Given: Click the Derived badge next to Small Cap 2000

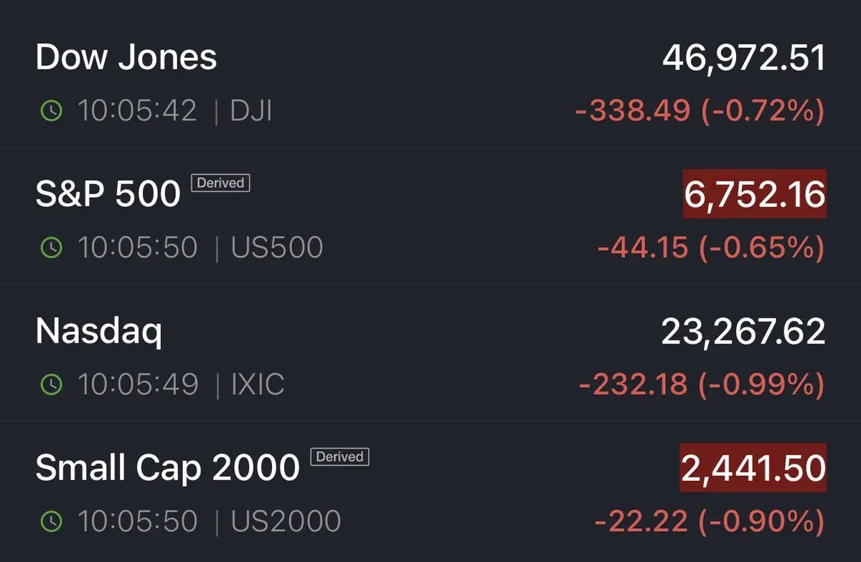Looking at the screenshot, I should point(339,457).
